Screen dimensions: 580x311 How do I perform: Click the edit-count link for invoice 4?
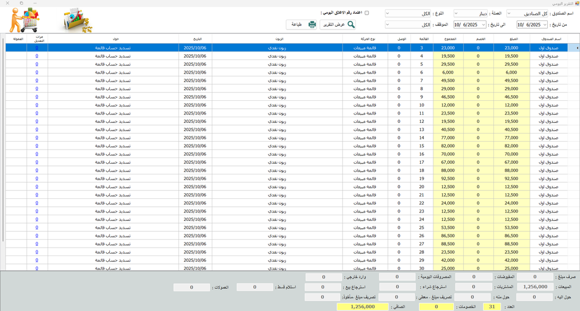(37, 56)
